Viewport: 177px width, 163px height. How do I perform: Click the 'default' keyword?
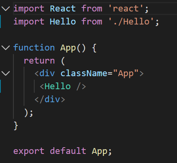[x=68, y=151]
